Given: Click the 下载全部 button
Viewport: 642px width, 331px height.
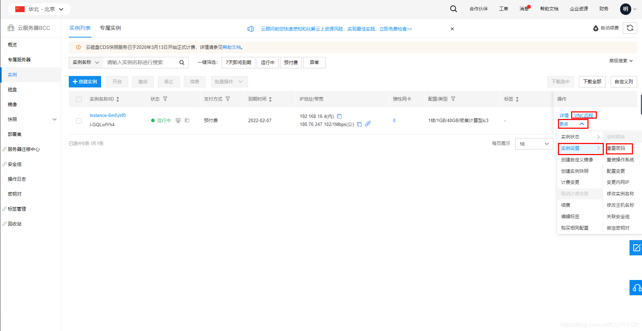Looking at the screenshot, I should pos(592,82).
